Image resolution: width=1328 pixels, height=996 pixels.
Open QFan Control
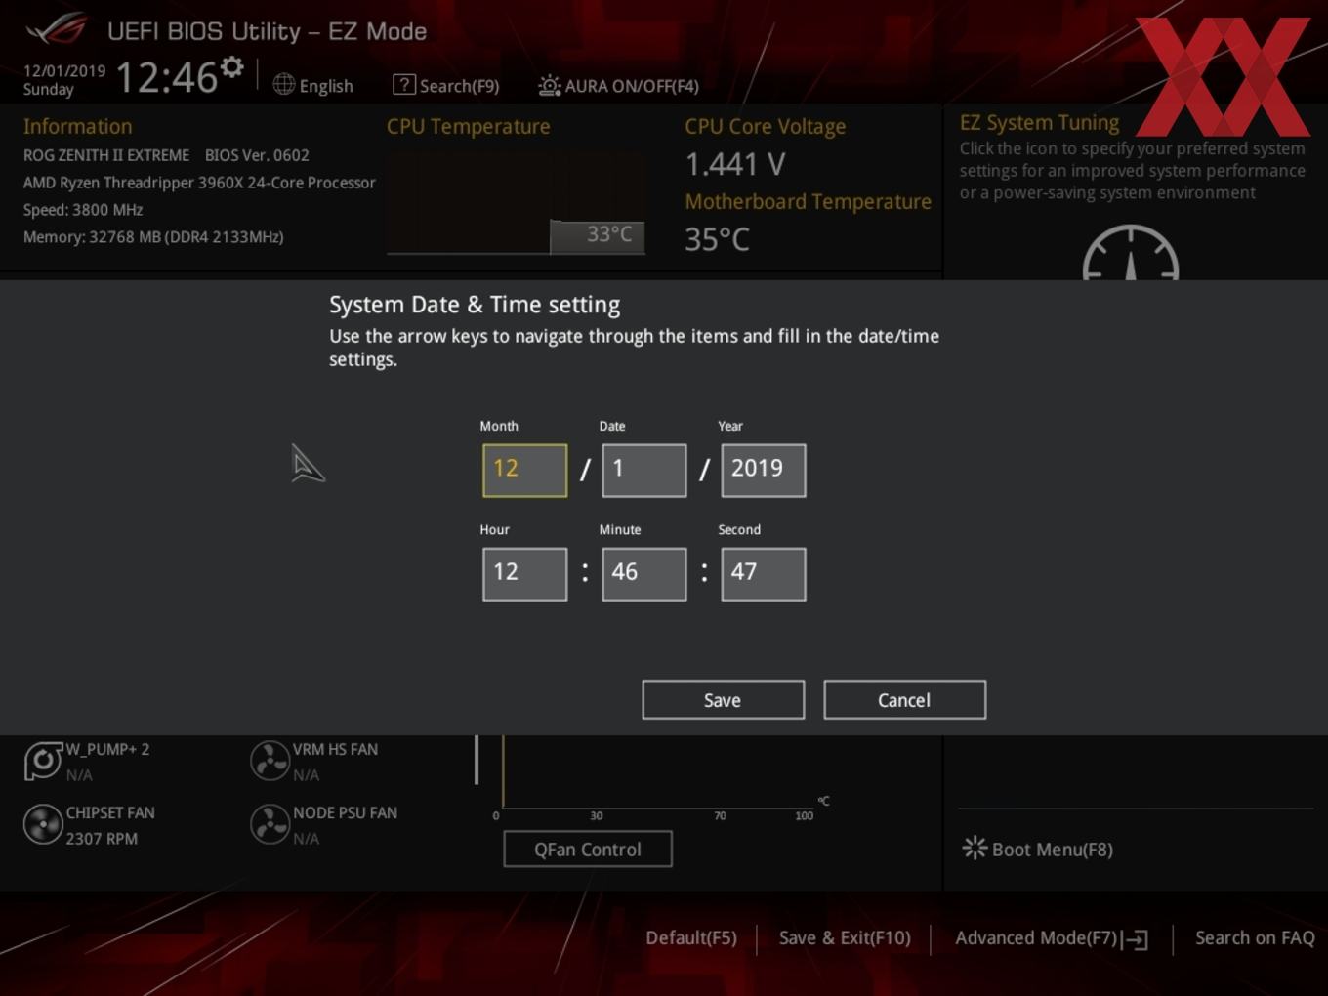[587, 850]
